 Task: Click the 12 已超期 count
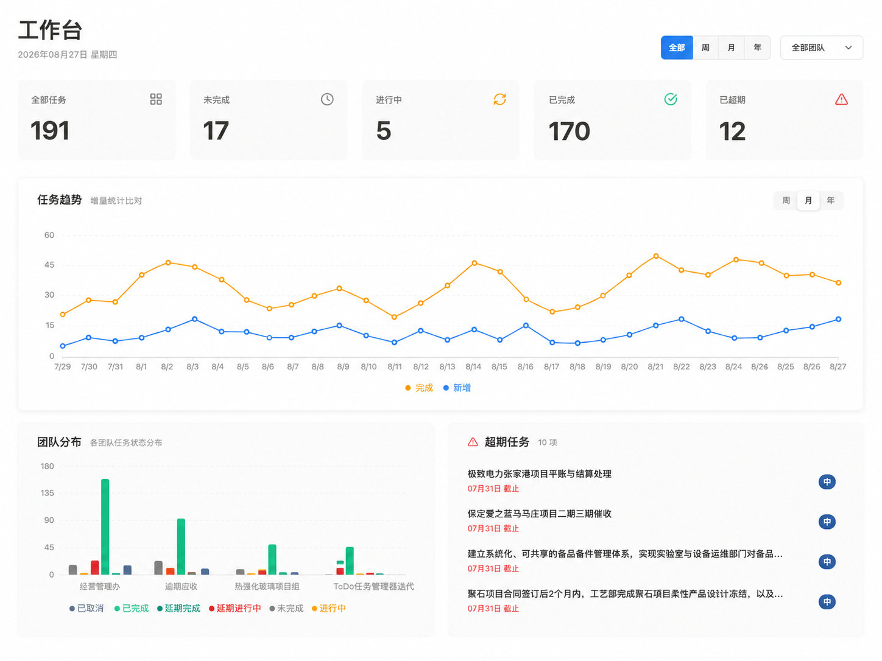[732, 131]
